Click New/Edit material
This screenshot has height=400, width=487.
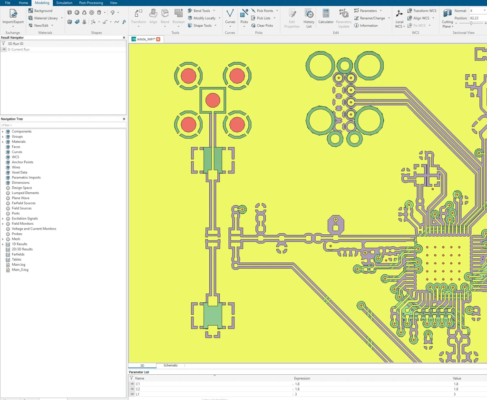click(39, 26)
